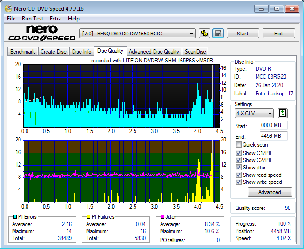Open the Run Test menu

pos(33,19)
